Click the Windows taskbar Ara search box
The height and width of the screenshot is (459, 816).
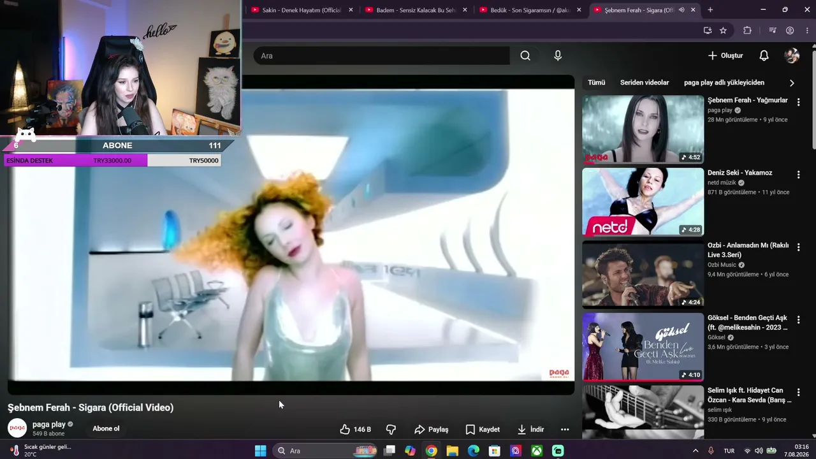pos(325,451)
